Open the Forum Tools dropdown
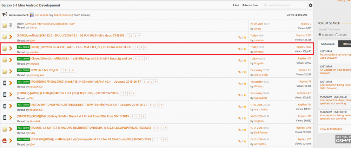 tap(251, 5)
